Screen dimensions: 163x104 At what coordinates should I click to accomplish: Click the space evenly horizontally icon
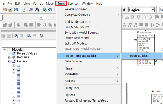point(146,17)
